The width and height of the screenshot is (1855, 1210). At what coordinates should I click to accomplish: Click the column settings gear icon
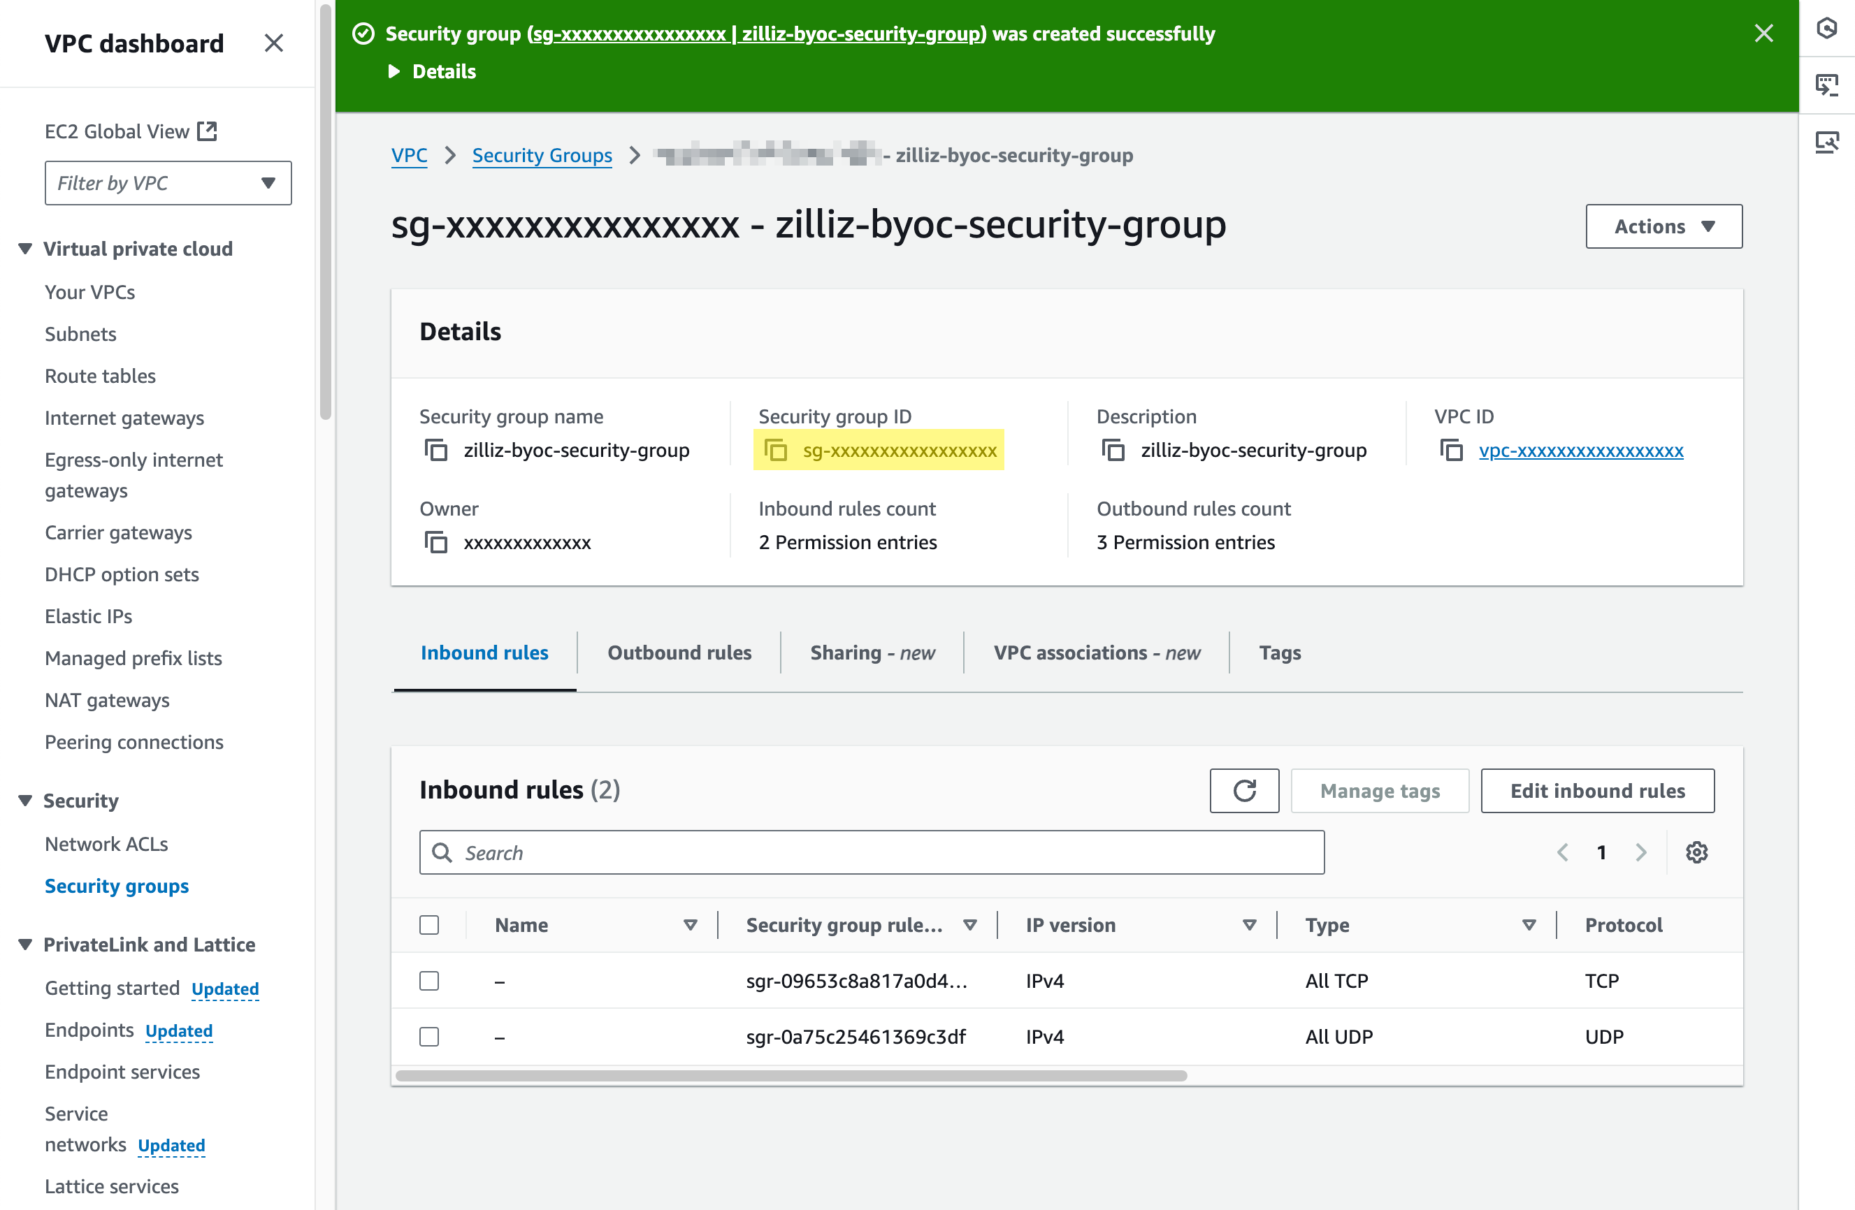1696,852
